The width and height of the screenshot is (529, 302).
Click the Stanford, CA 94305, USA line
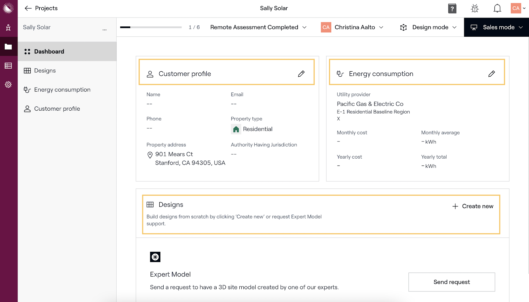tap(190, 163)
